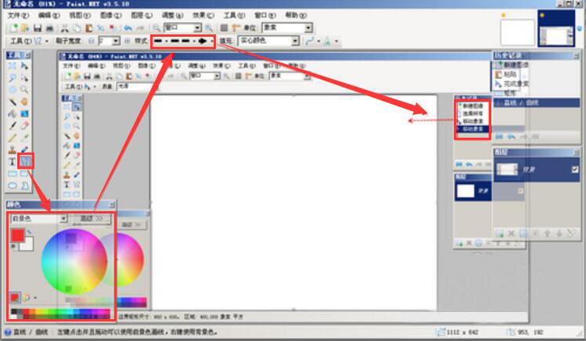Open the zoom level 窗口 combo box
Image resolution: width=586 pixels, height=341 pixels.
click(x=182, y=27)
